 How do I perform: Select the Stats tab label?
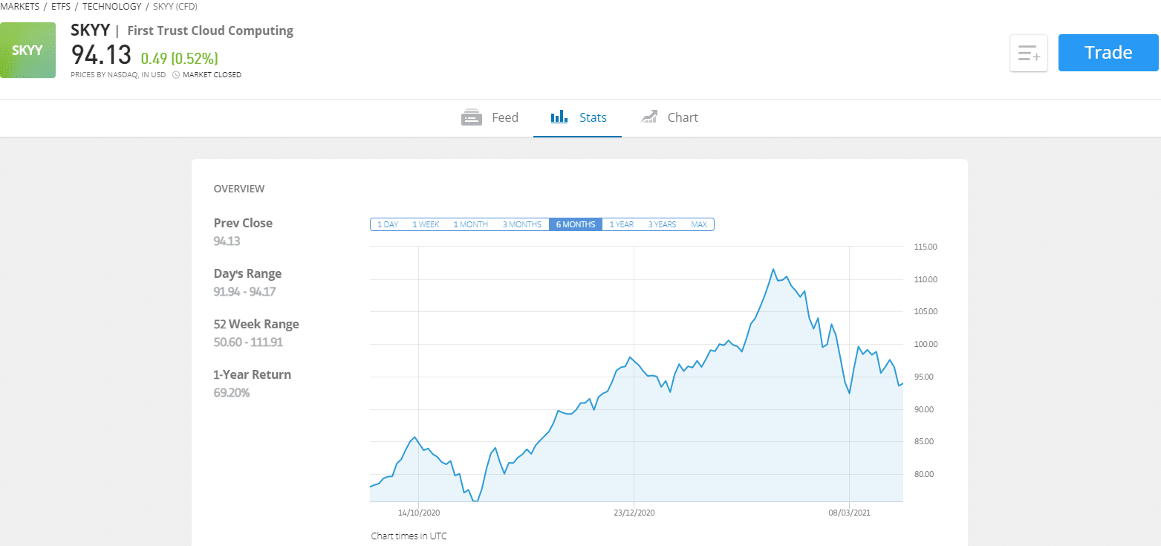(593, 117)
